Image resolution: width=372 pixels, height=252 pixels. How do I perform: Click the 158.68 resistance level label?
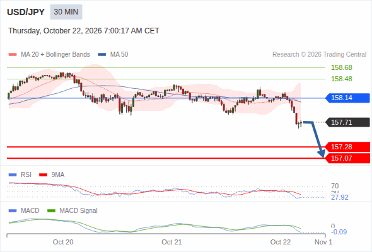[341, 67]
